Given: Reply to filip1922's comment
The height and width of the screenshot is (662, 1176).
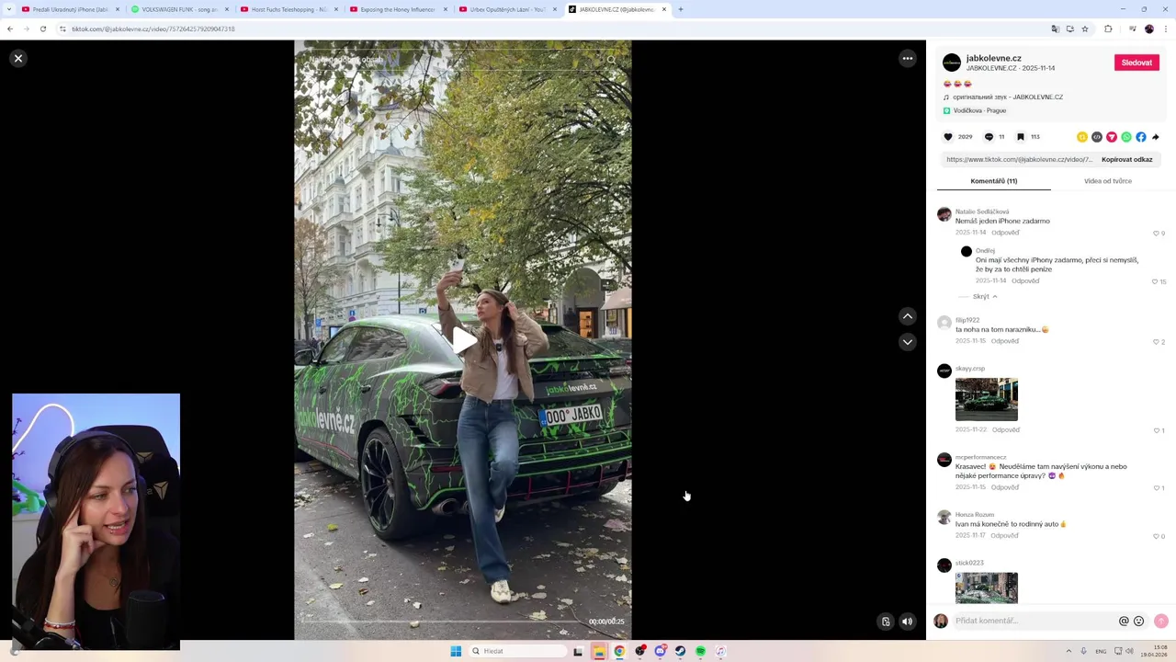Looking at the screenshot, I should pos(1005,341).
